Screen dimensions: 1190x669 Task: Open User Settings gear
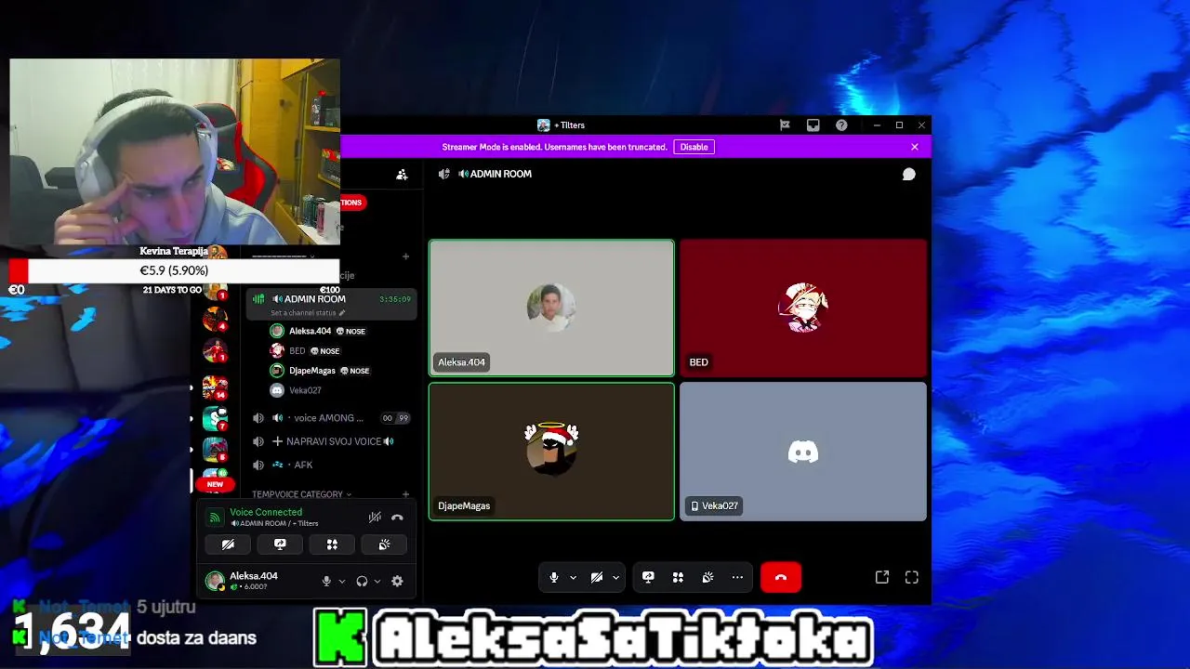[397, 581]
